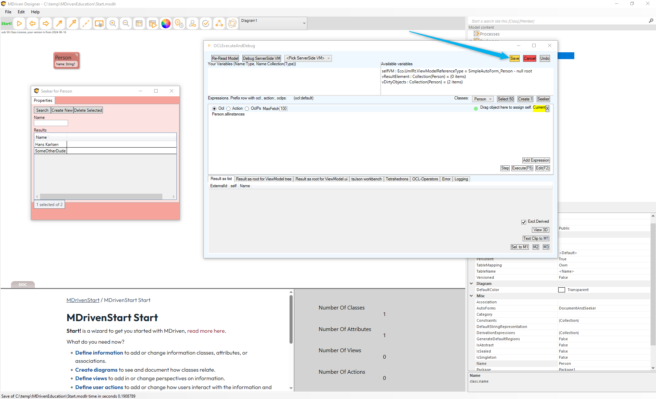Click the orange play icon in toolbar
Screen dimensions: 656x399
(x=19, y=24)
